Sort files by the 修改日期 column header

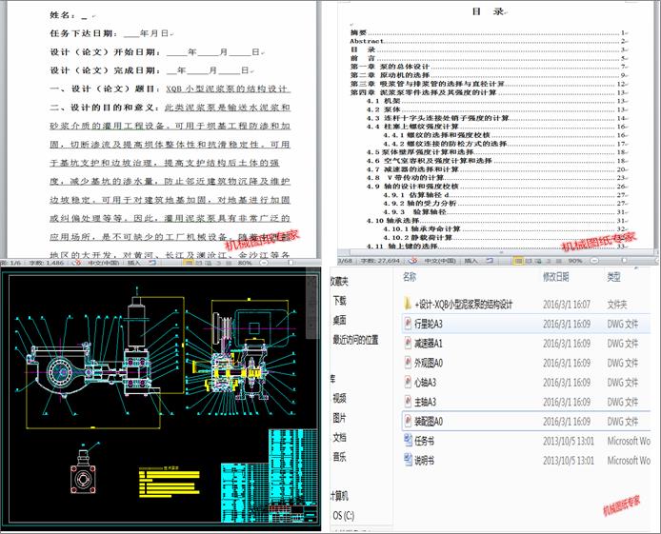click(555, 277)
